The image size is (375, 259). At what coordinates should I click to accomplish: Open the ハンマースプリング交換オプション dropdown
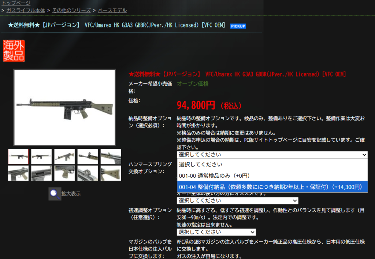237,201
